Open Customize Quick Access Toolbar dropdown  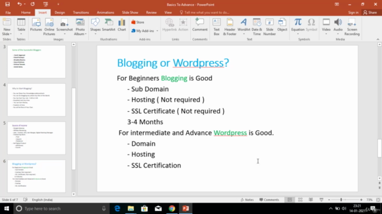[58, 4]
